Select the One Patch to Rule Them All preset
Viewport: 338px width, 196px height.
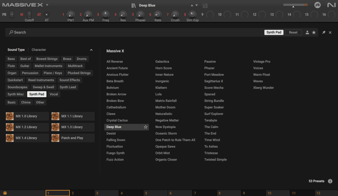pyautogui.click(x=175, y=140)
